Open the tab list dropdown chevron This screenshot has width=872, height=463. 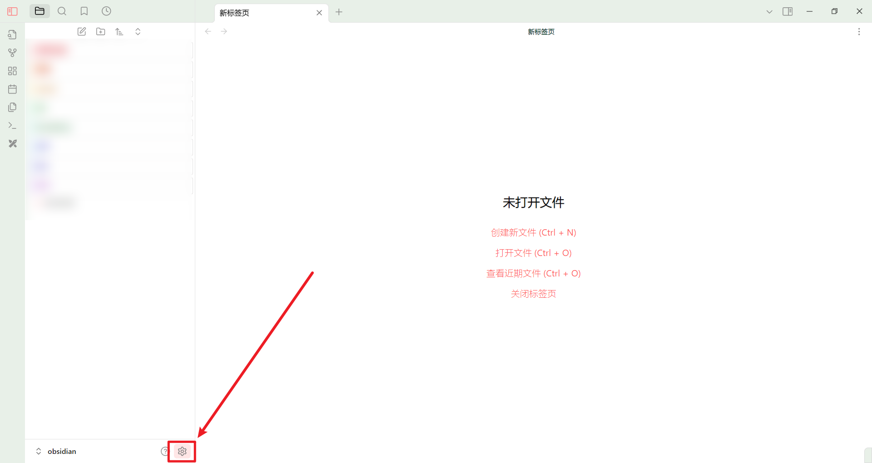tap(769, 12)
